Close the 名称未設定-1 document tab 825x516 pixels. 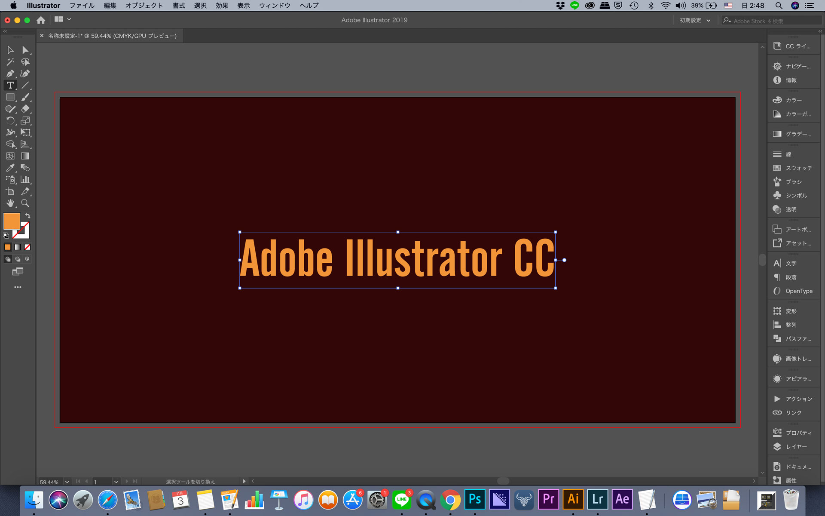tap(42, 36)
